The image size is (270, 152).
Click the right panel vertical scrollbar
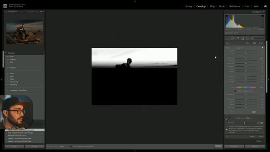pos(267,67)
